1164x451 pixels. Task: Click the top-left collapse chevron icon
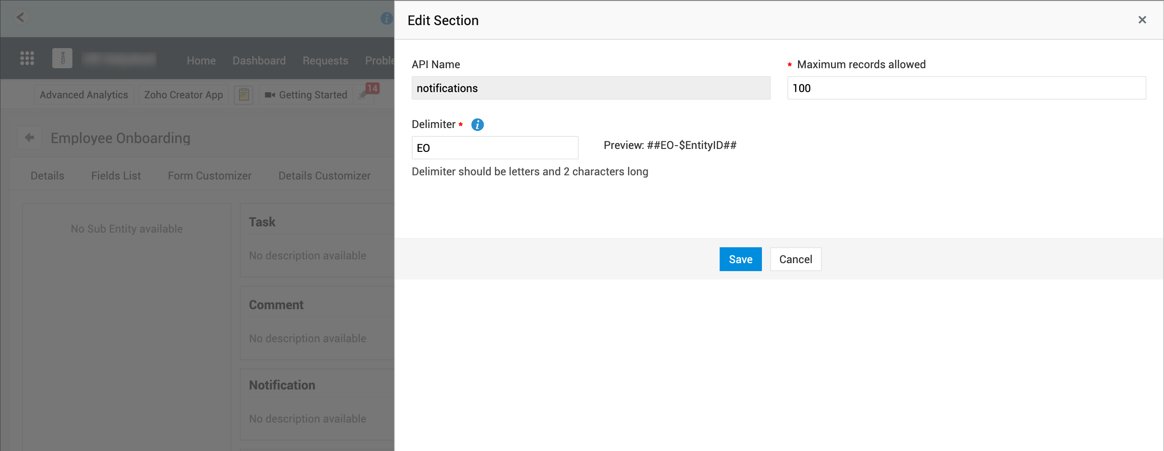[21, 18]
